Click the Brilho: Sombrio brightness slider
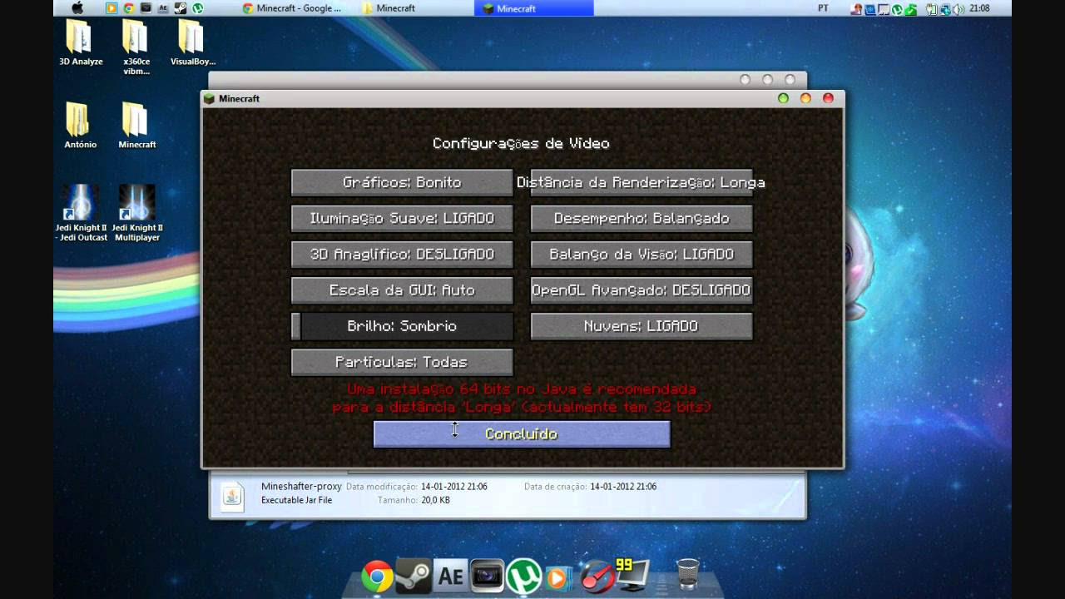The height and width of the screenshot is (599, 1065). click(x=402, y=325)
